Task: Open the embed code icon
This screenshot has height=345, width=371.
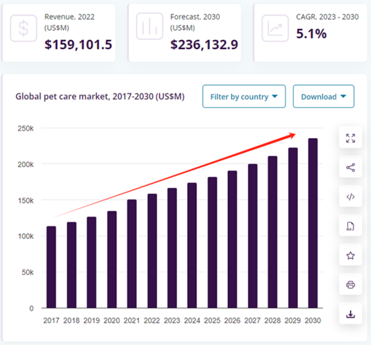Action: tap(351, 197)
